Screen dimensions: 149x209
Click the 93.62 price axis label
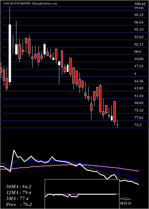point(139,37)
